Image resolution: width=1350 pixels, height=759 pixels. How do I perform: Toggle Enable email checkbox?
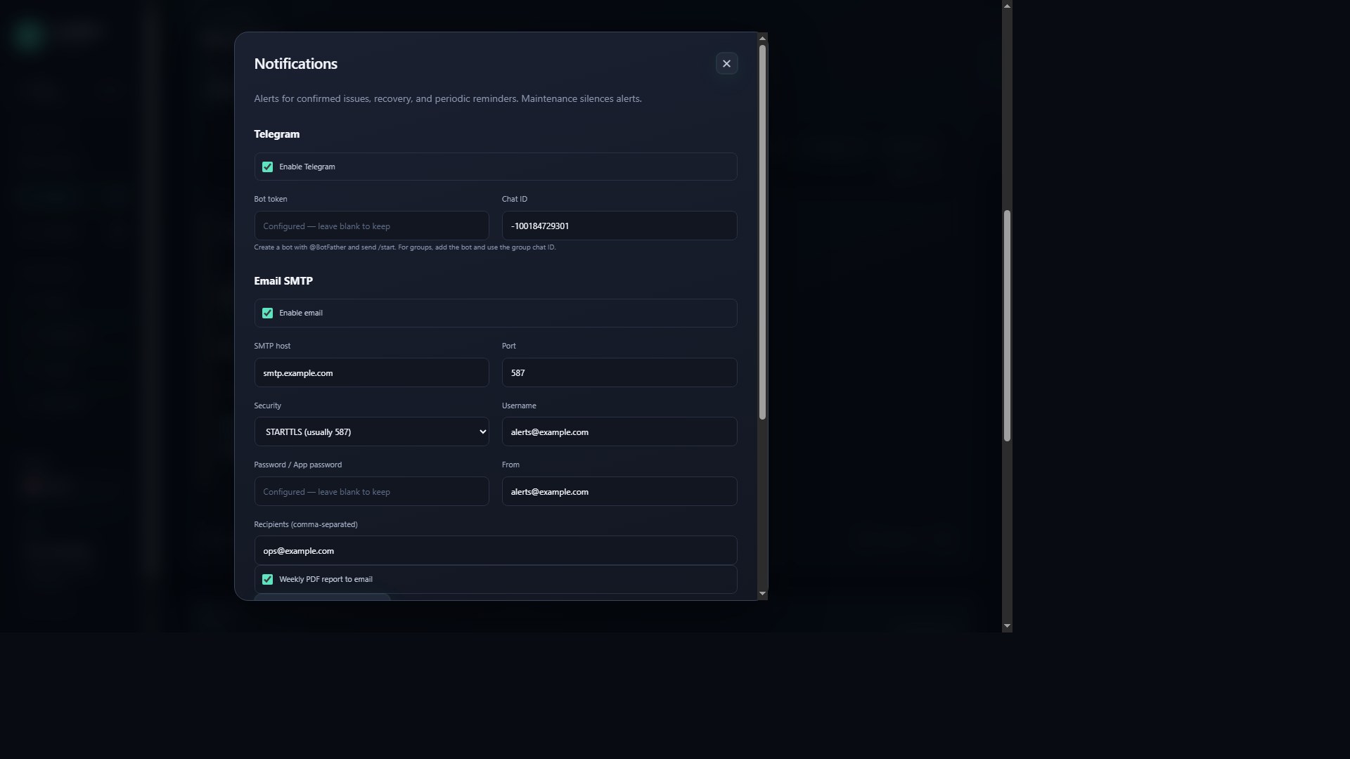[267, 313]
